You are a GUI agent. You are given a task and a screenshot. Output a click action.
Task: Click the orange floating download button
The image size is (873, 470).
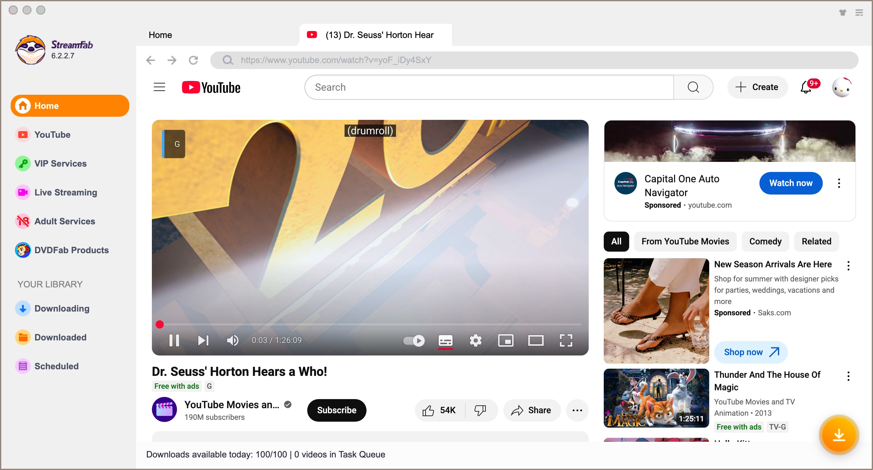point(839,435)
